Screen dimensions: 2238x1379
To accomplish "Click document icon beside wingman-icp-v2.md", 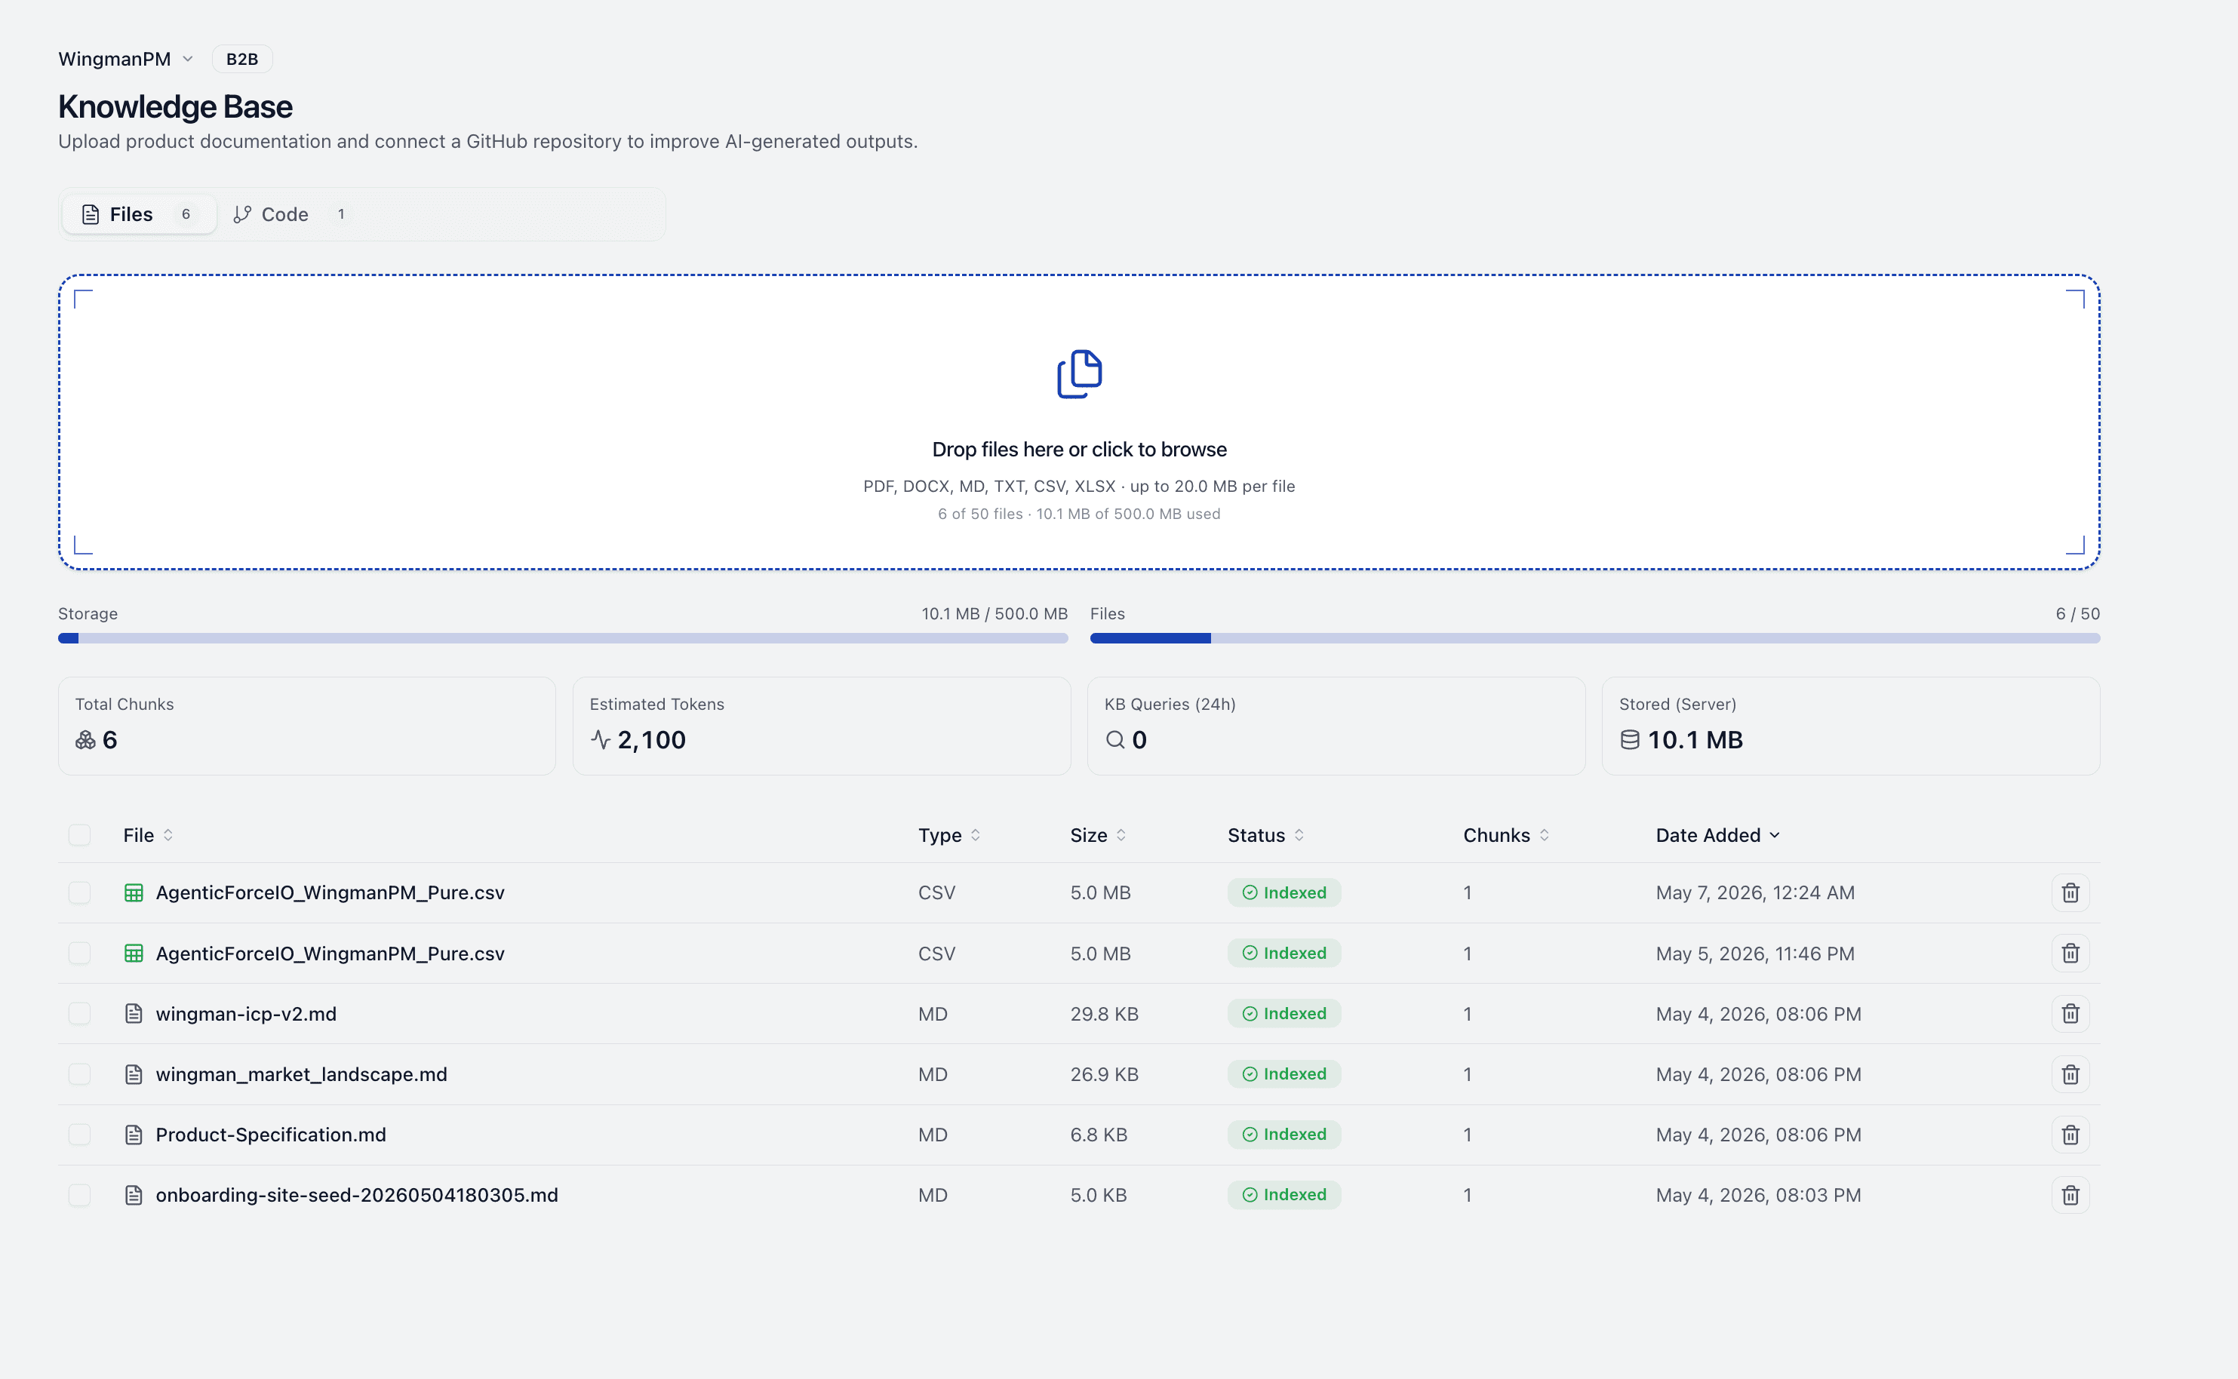I will click(x=134, y=1013).
